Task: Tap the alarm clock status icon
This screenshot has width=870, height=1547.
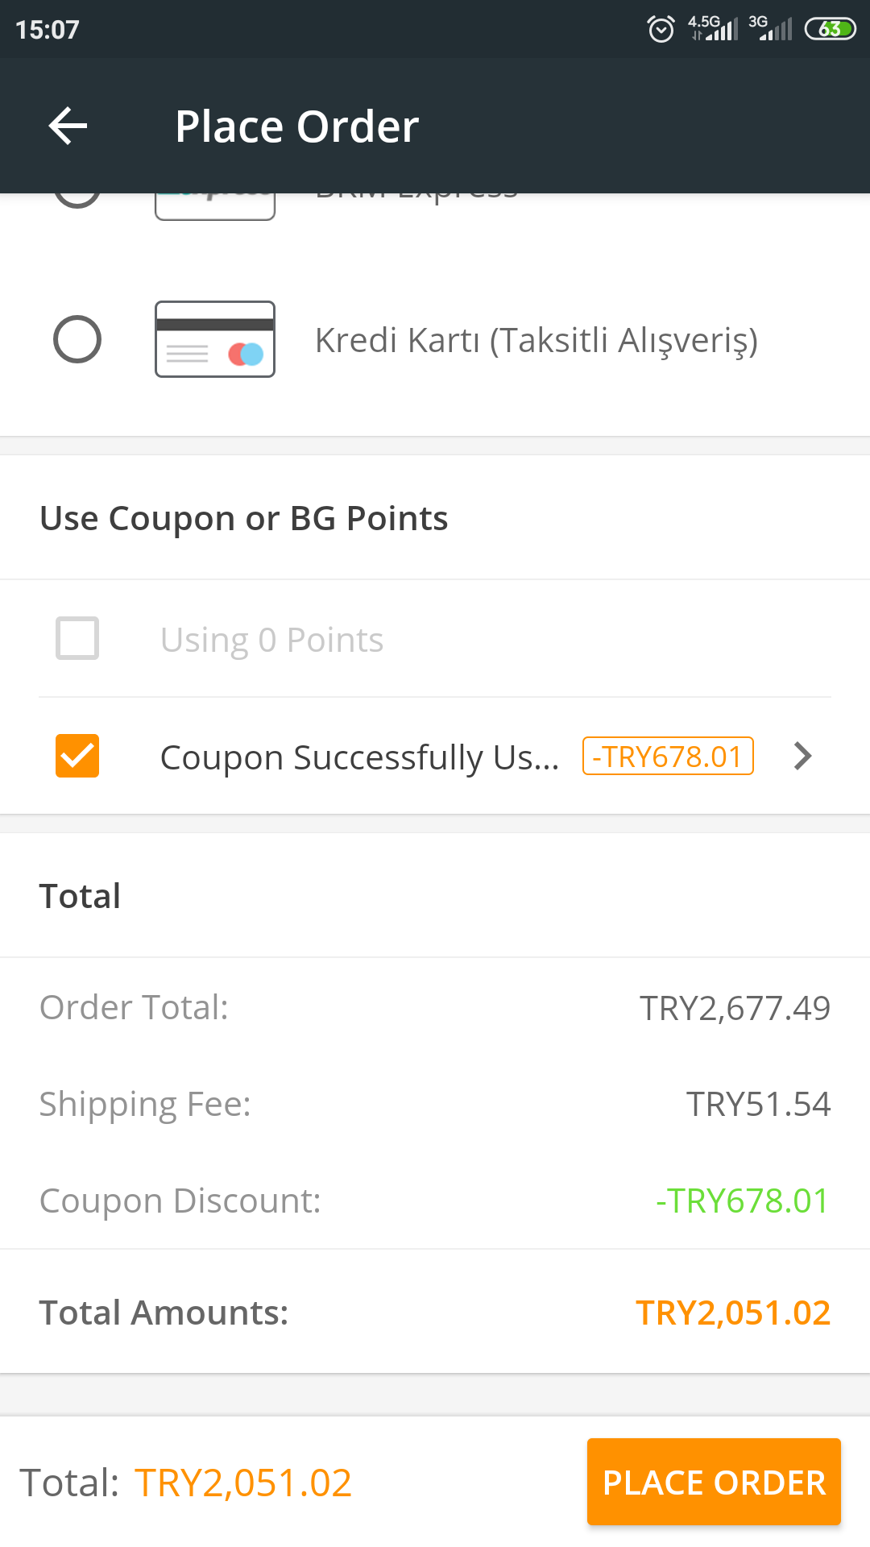Action: [x=661, y=29]
